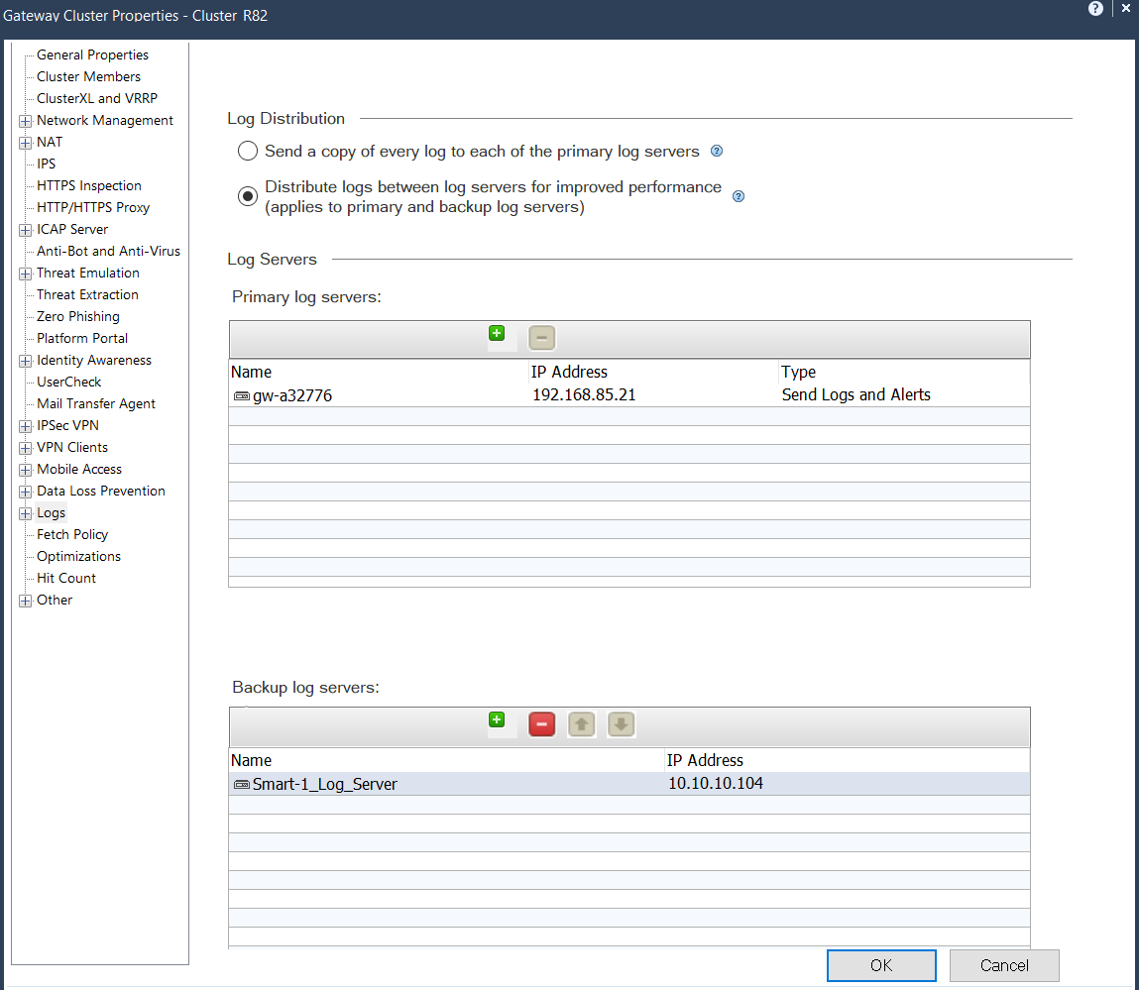
Task: Open the General Properties page
Action: pos(93,55)
